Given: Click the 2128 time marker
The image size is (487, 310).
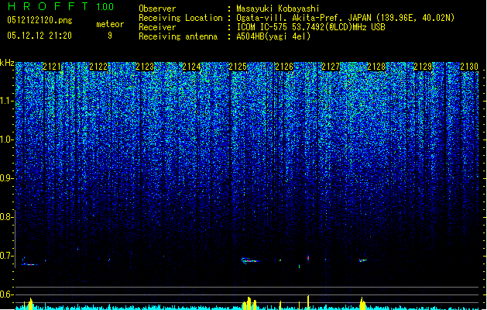Looking at the screenshot, I should pyautogui.click(x=376, y=67).
